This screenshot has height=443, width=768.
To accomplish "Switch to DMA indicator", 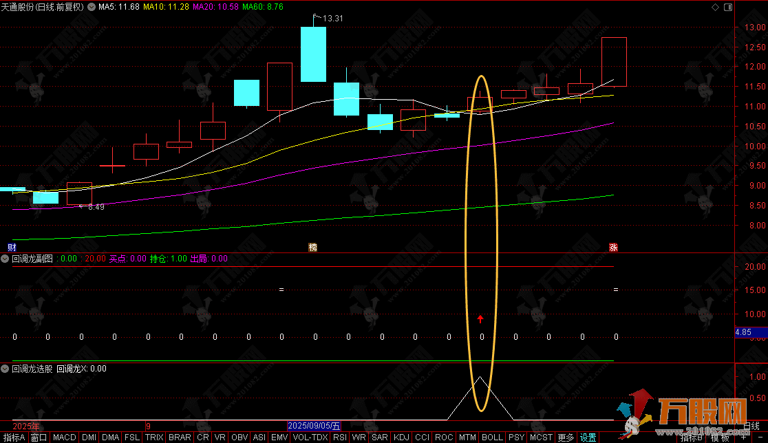I will click(111, 437).
